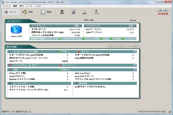Viewport: 173px width, 115px height.
Task: Click the DMVPN クライアントの数 label
Action: coord(22,79)
